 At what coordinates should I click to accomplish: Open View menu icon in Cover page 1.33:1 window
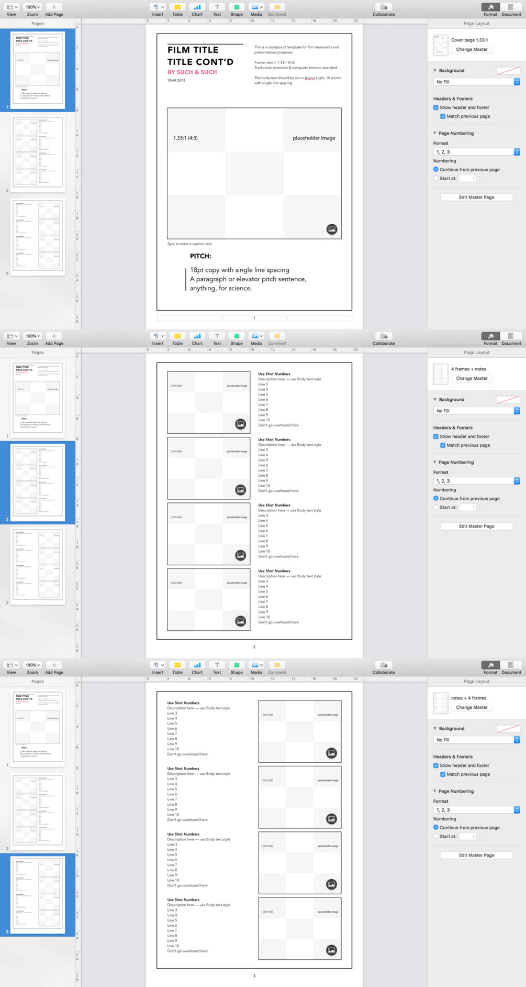[x=12, y=7]
